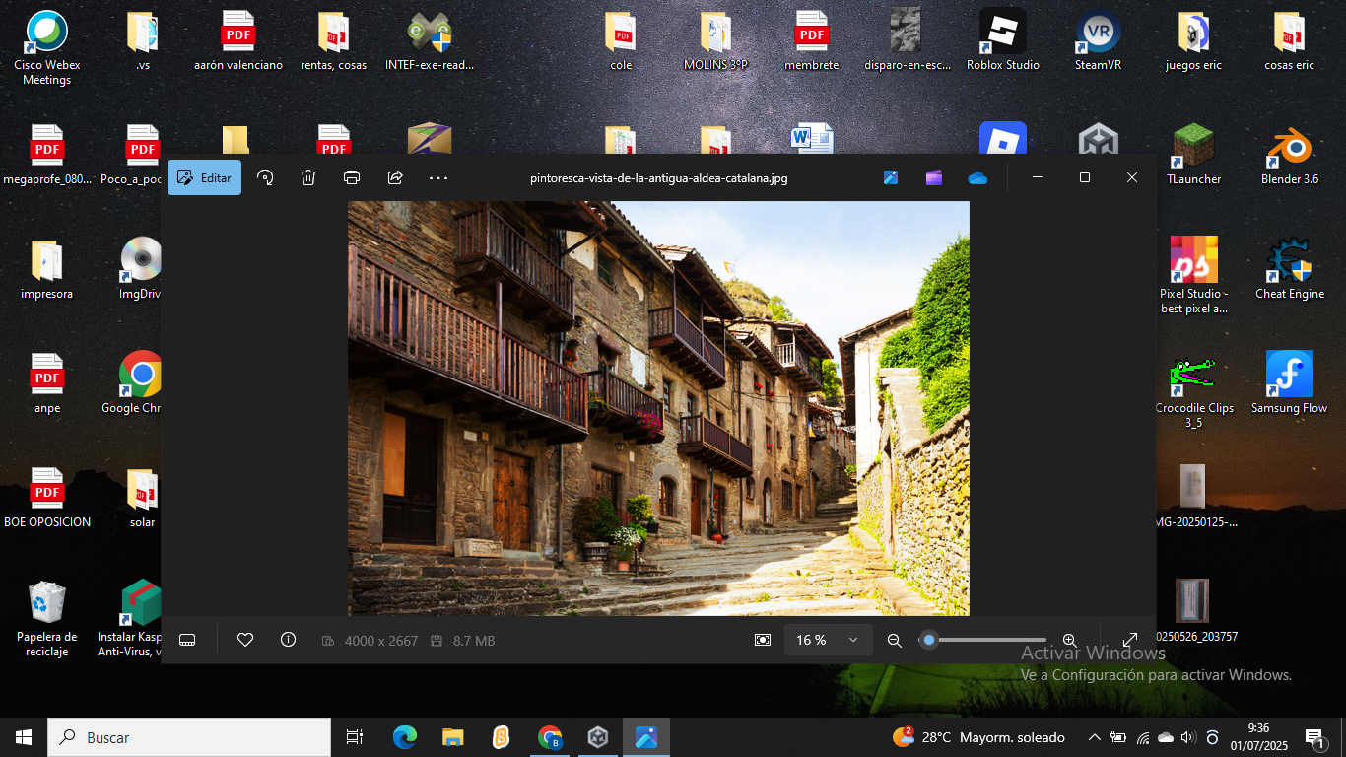The height and width of the screenshot is (757, 1346).
Task: Expand the 16 % zoom level dropdown
Action: point(828,641)
